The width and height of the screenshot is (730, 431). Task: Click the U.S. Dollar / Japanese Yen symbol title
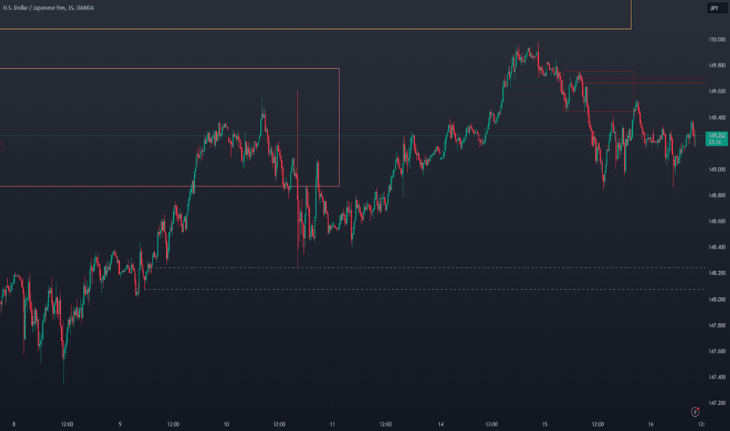[x=49, y=8]
